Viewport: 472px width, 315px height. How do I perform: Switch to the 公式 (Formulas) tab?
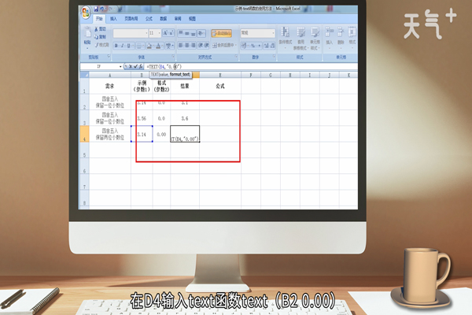(x=149, y=17)
